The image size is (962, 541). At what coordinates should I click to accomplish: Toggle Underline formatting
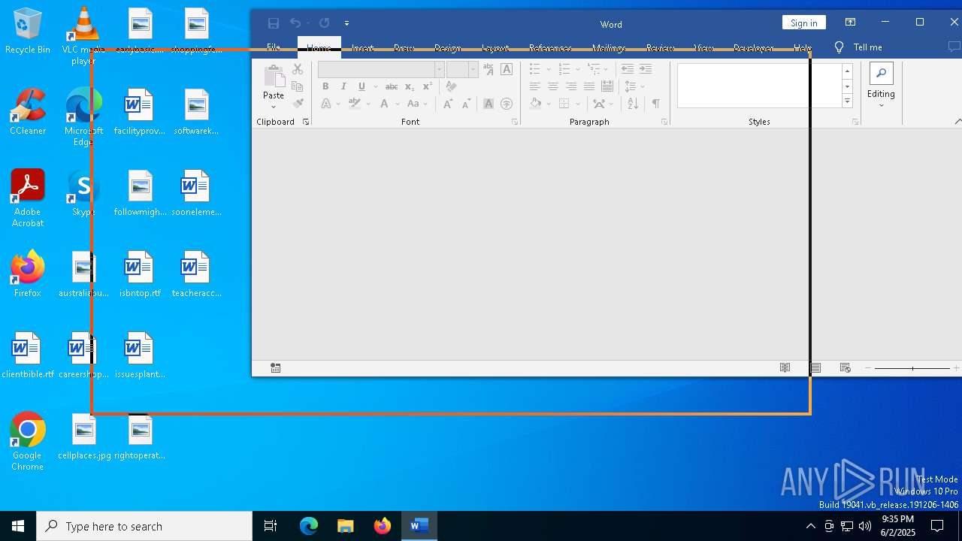[362, 86]
